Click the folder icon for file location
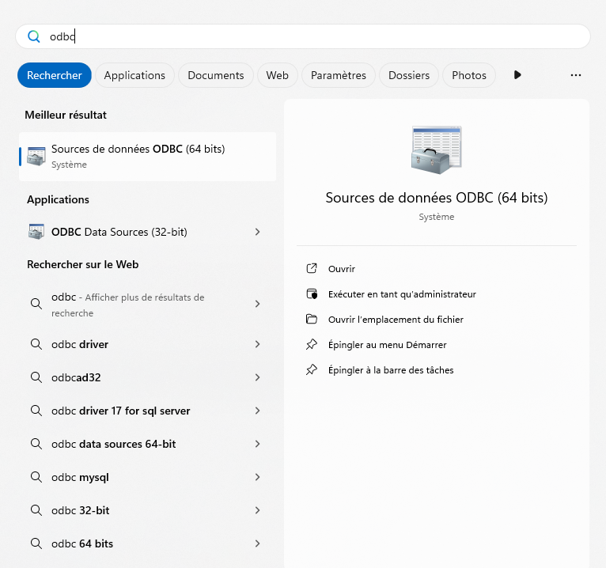Viewport: 606px width, 568px height. click(x=312, y=320)
